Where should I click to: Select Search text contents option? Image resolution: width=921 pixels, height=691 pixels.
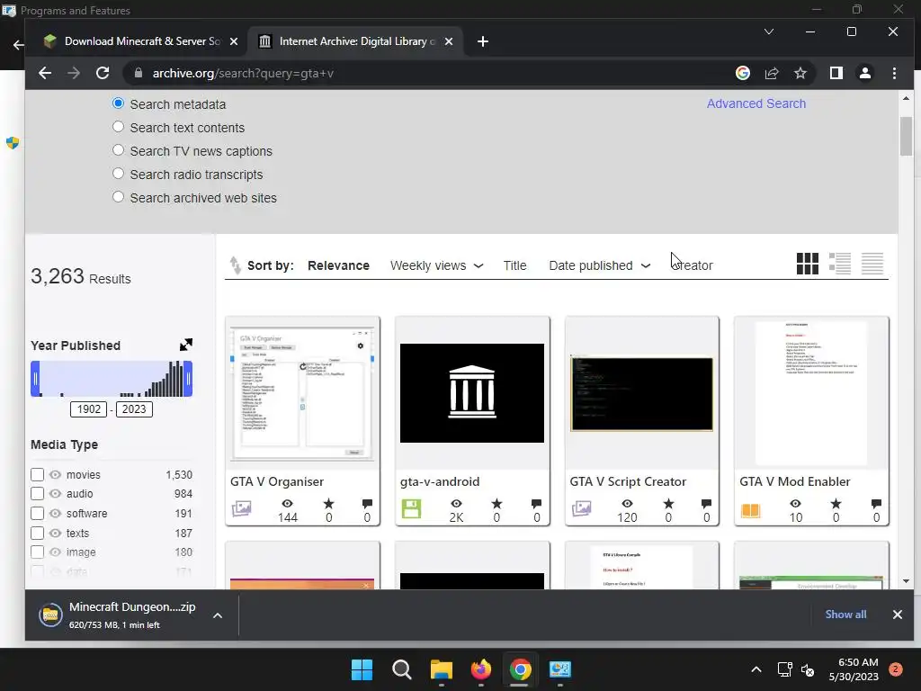click(118, 127)
